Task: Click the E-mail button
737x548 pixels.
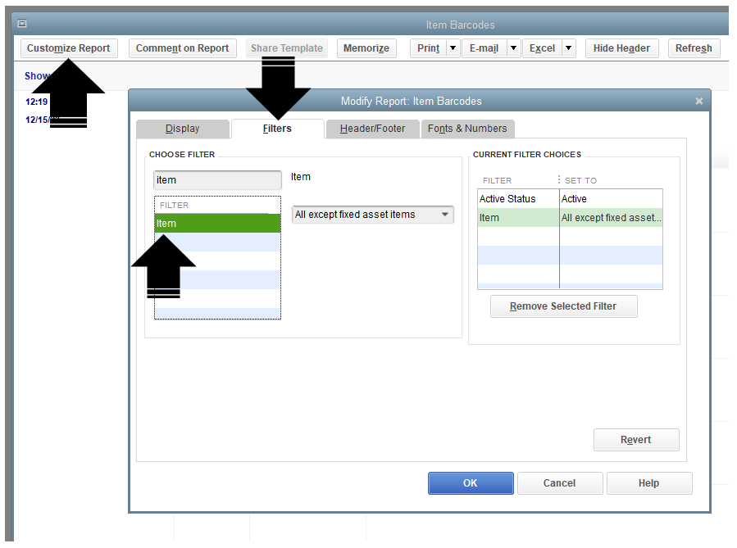Action: tap(485, 48)
